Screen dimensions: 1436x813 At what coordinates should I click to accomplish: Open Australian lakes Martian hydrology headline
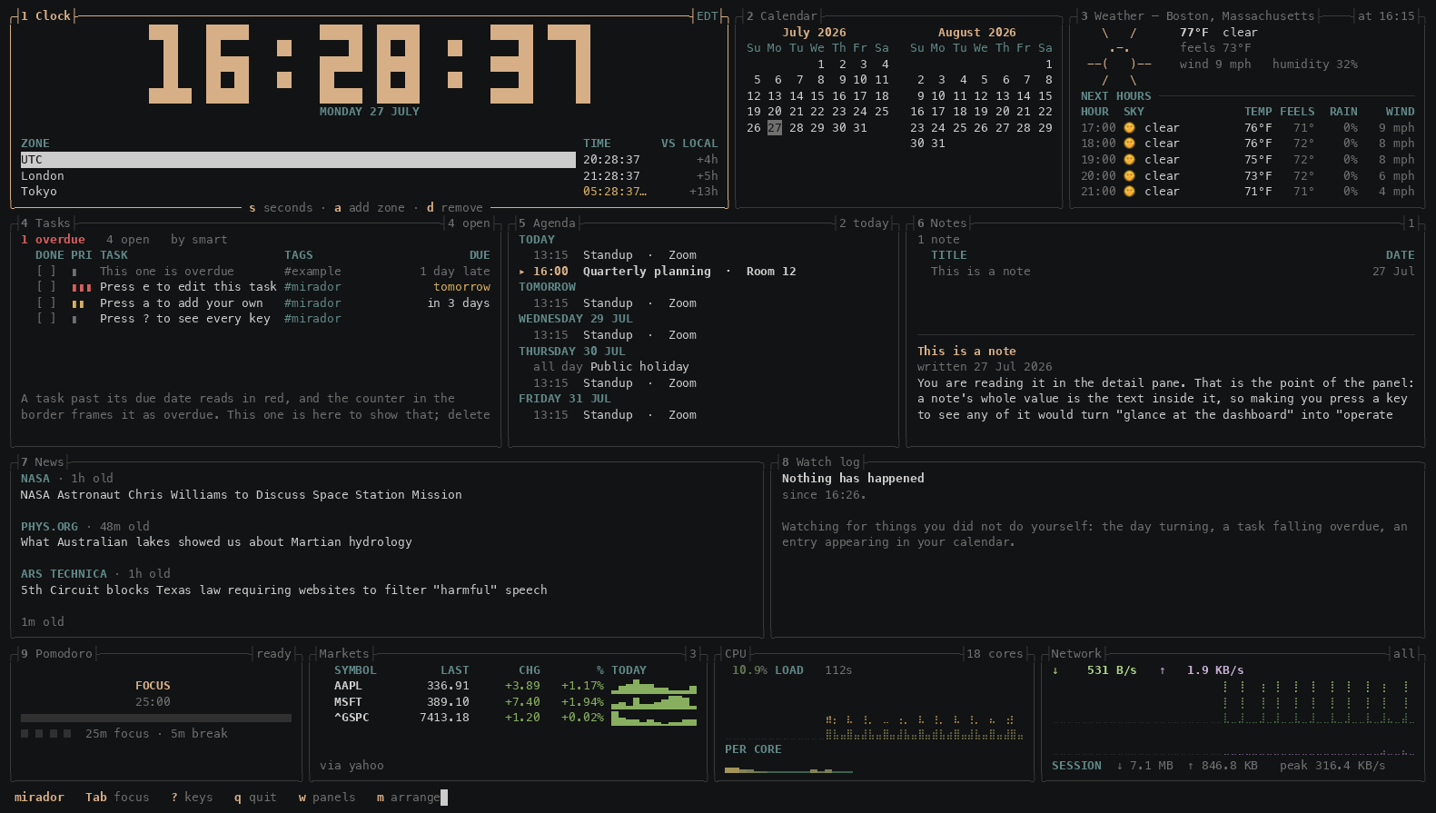(216, 542)
